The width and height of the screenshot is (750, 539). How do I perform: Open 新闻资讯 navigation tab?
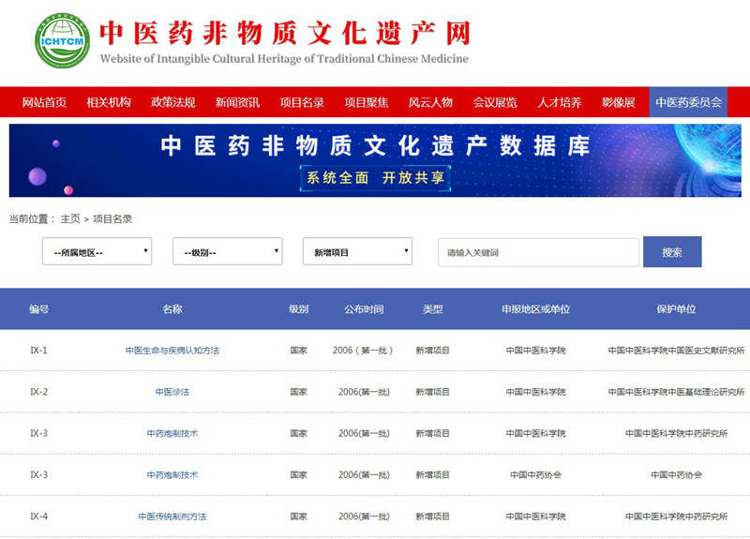pyautogui.click(x=237, y=102)
